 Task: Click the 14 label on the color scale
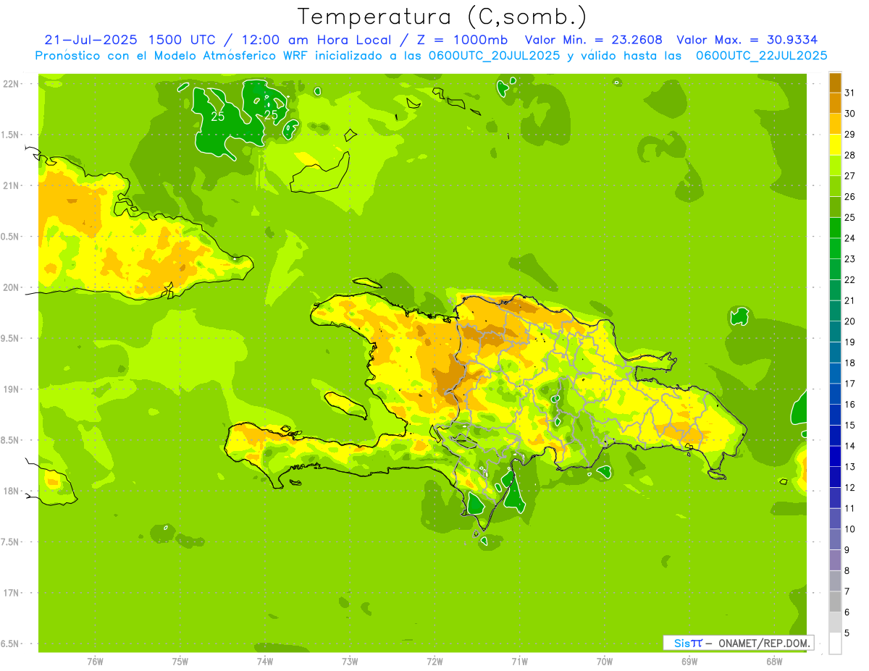[x=849, y=446]
